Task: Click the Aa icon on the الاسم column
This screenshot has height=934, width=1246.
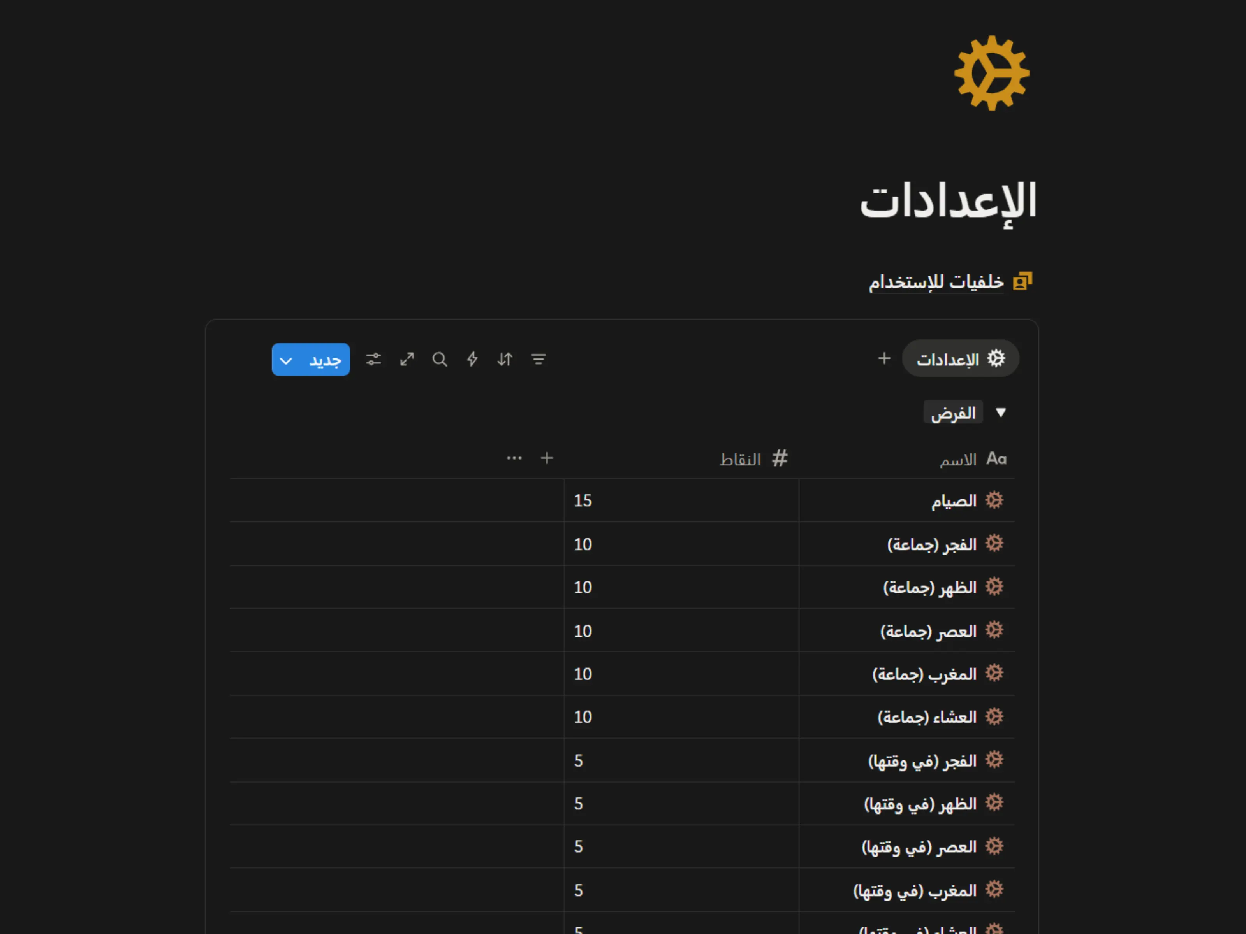Action: click(996, 458)
